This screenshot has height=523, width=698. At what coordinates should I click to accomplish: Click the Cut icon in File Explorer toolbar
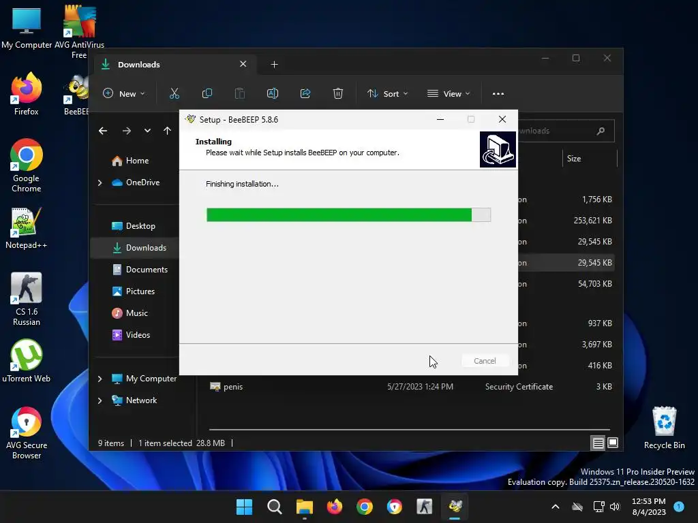(174, 93)
